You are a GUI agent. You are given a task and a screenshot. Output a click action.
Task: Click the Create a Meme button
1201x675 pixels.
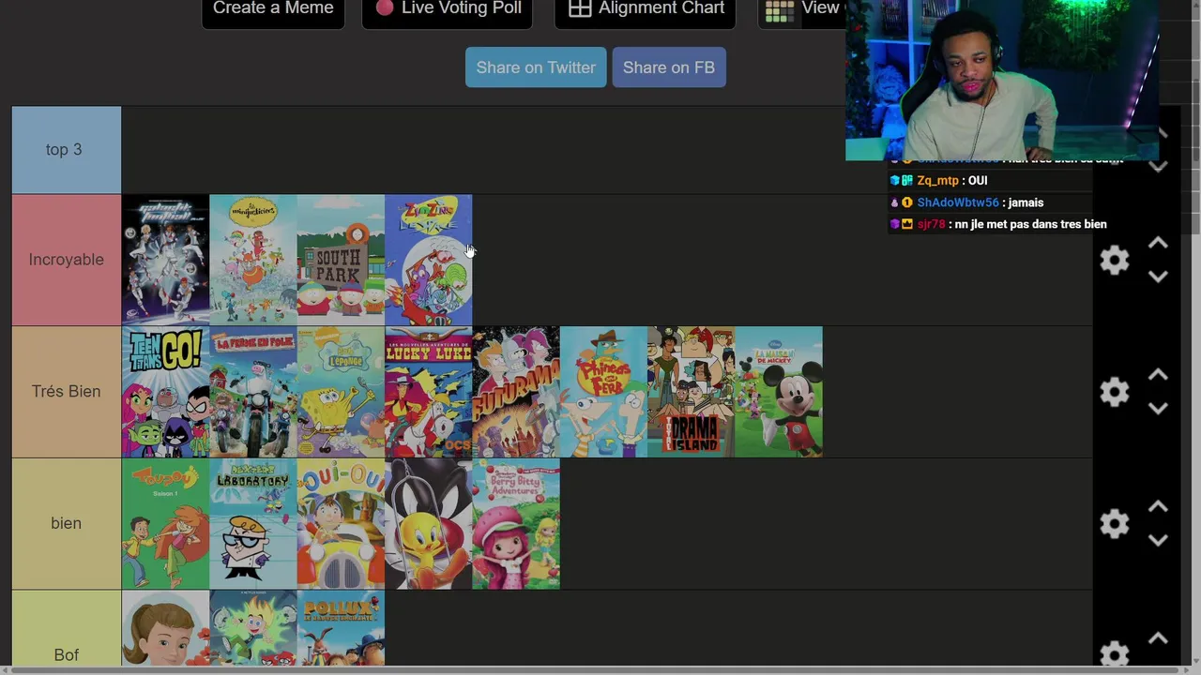273,9
